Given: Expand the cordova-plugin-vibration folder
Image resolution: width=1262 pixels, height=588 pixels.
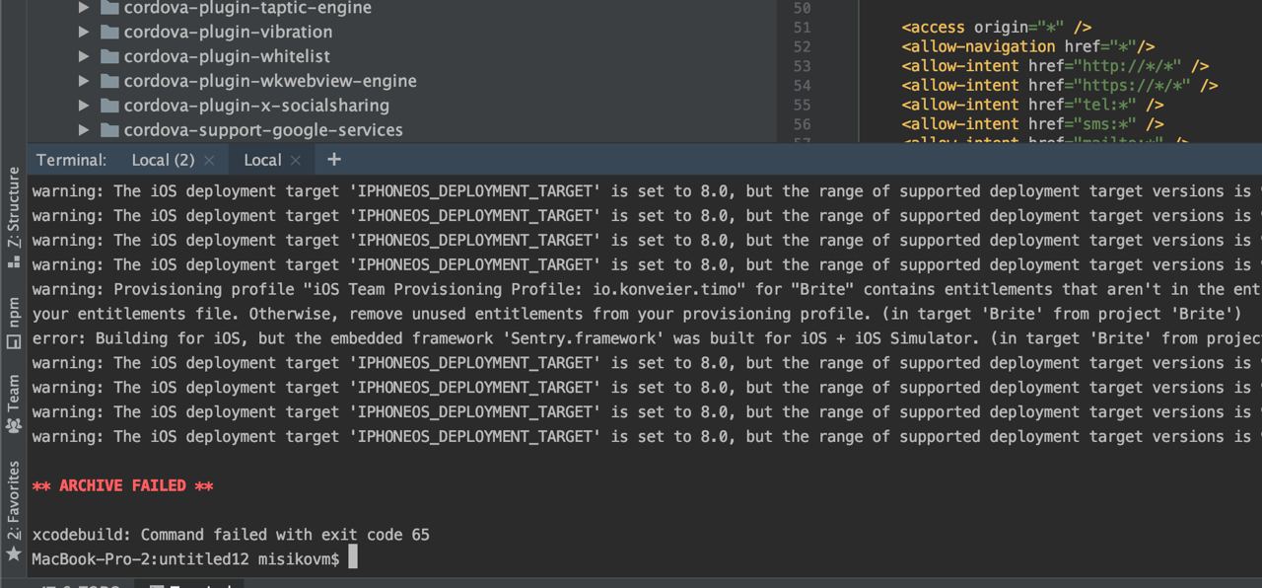Looking at the screenshot, I should [84, 32].
